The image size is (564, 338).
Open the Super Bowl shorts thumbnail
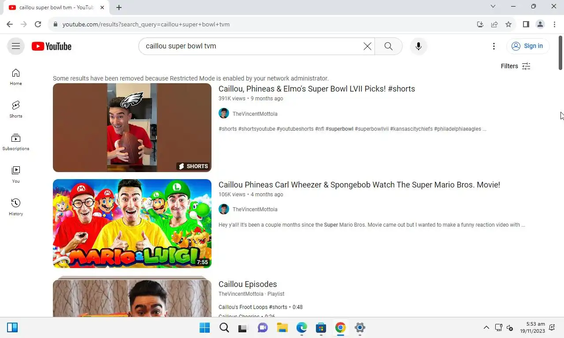132,128
